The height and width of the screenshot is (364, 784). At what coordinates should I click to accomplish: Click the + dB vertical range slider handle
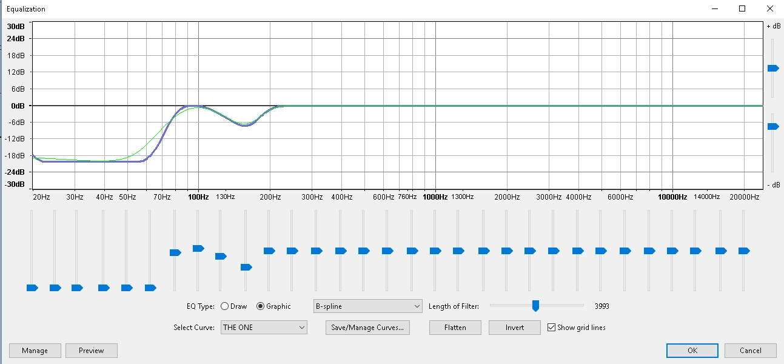click(x=772, y=69)
